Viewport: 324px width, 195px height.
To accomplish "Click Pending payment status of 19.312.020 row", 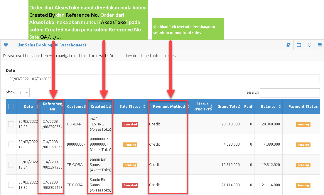I will 303,165.
